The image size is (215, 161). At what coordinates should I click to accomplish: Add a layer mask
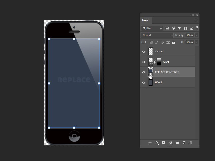click(164, 143)
